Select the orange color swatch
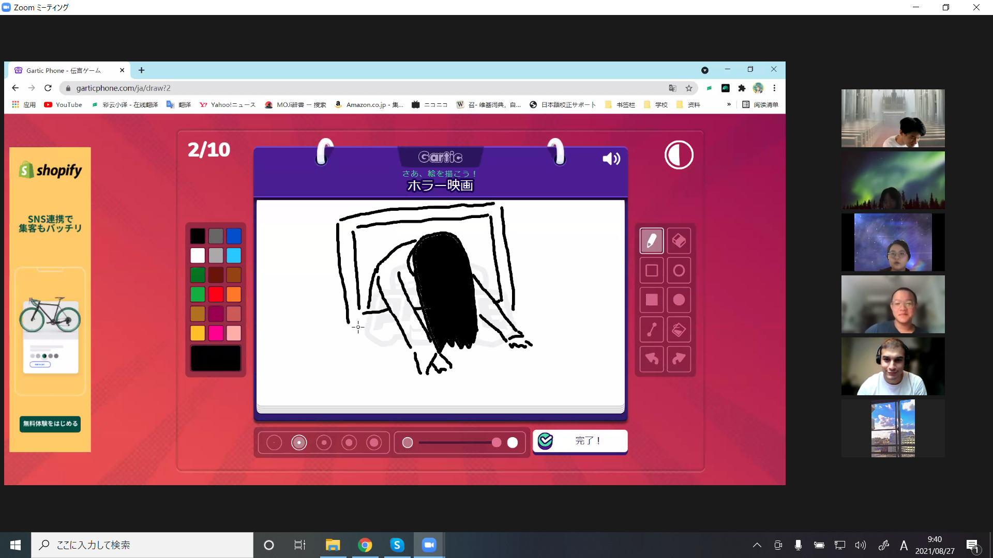Image resolution: width=993 pixels, height=558 pixels. pos(234,294)
